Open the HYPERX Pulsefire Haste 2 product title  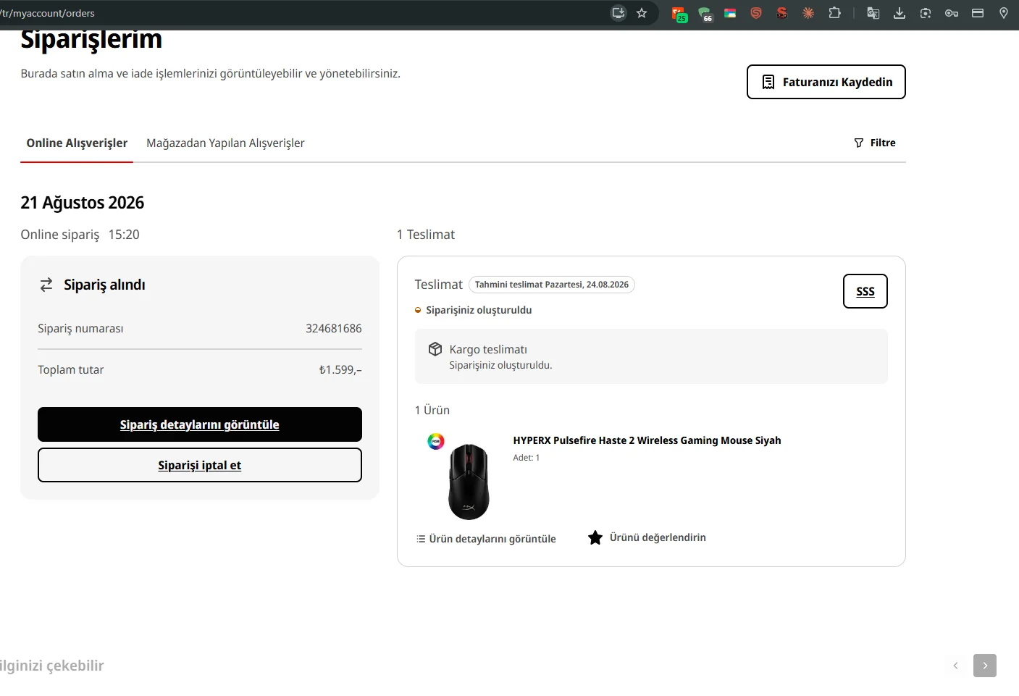647,440
